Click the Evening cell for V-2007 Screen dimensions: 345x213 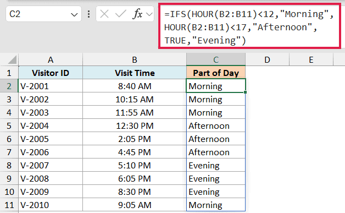216,165
